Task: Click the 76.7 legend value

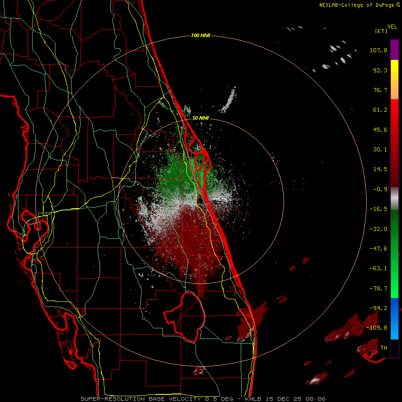Action: pos(380,90)
